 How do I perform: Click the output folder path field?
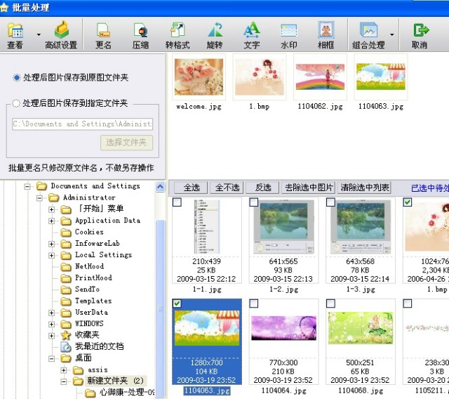[x=83, y=124]
